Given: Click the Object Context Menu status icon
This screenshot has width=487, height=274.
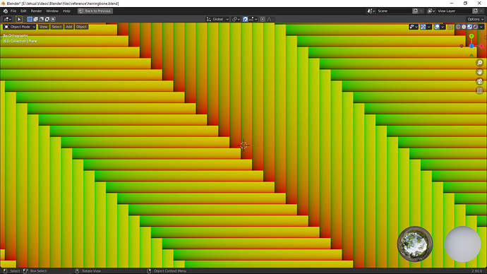Looking at the screenshot, I should coord(149,271).
